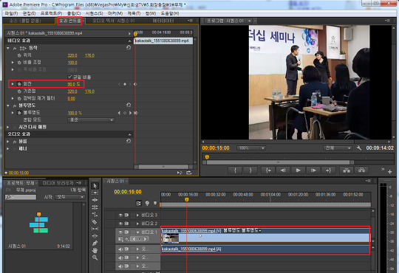399x273 pixels.
Task: Click Go to In point button
Action: click(x=268, y=170)
